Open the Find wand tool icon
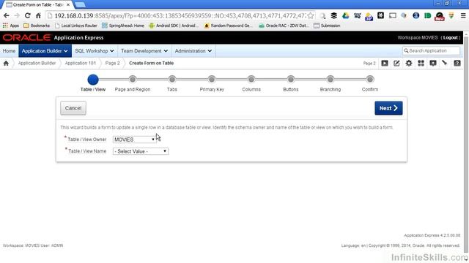The width and height of the screenshot is (469, 263). click(445, 64)
